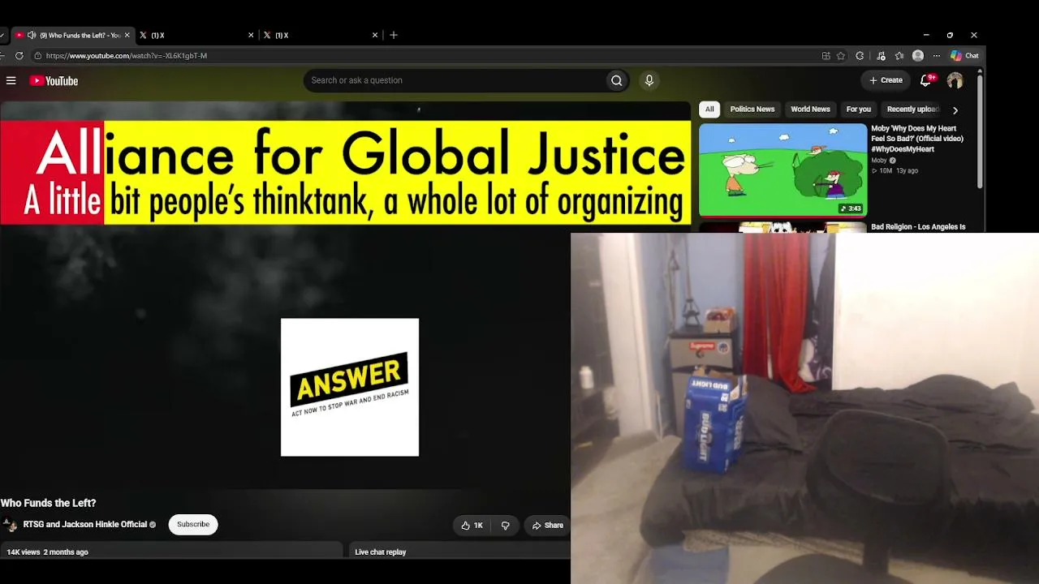This screenshot has height=584, width=1039.
Task: Select the World News filter chip
Action: (810, 109)
